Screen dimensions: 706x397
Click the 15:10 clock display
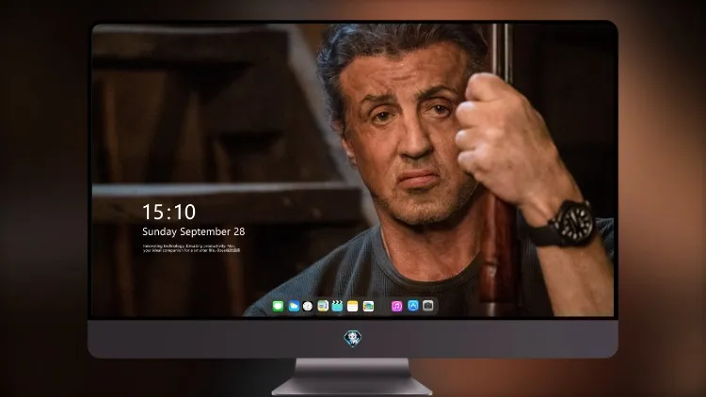(x=168, y=212)
